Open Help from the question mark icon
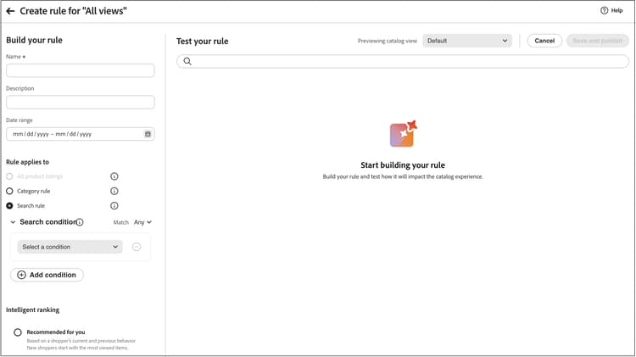The image size is (636, 357). (x=604, y=10)
